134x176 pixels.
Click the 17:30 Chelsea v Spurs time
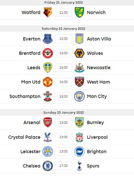pyautogui.click(x=64, y=166)
